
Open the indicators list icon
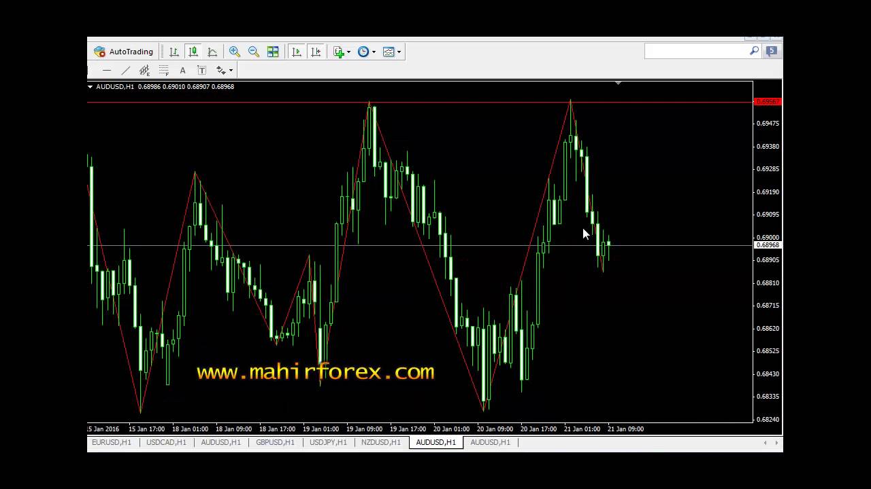[339, 52]
